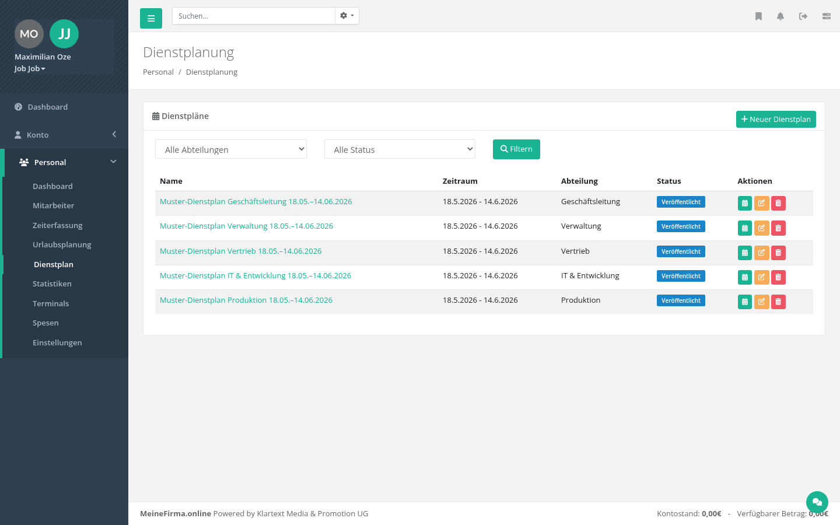The image size is (840, 525).
Task: Edit the Produktion plan via orange icon
Action: coord(761,302)
